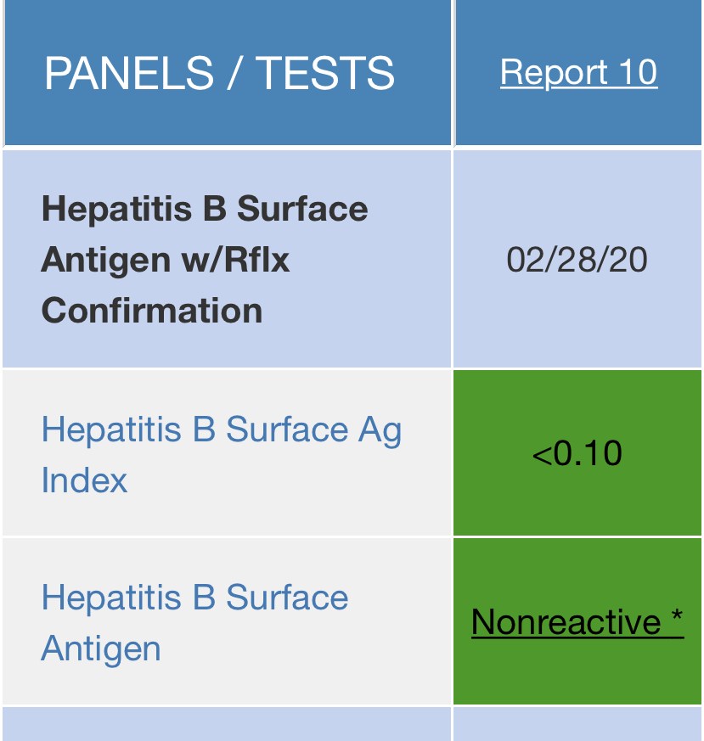The height and width of the screenshot is (741, 704).
Task: Open Hepatitis B Surface Ag Index test
Action: click(x=222, y=455)
